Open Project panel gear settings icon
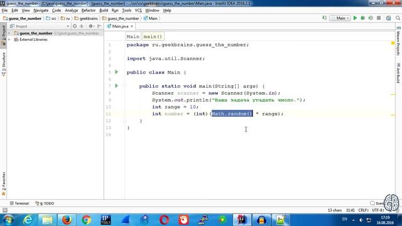402x226 pixels. click(x=91, y=26)
